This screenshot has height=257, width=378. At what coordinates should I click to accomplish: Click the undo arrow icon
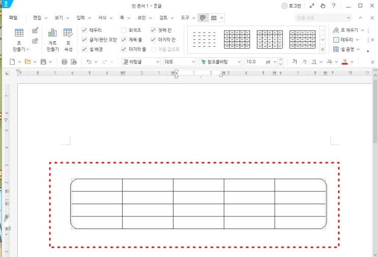click(x=89, y=62)
